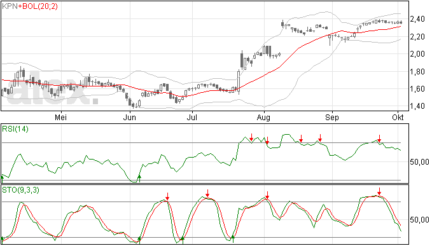
Task: Select the 1,40 price axis value
Action: pyautogui.click(x=417, y=106)
